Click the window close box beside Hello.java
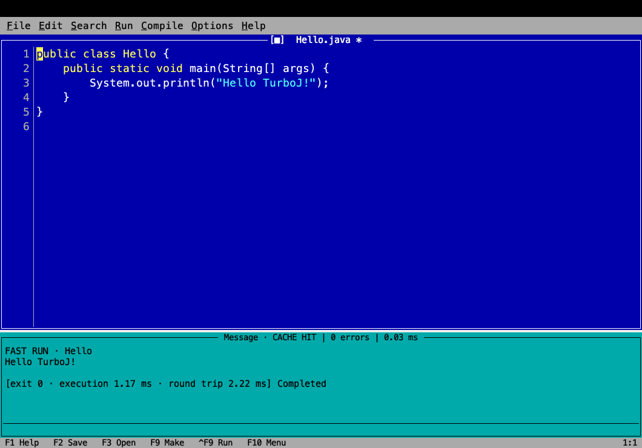Screen dimensions: 642x448 click(277, 40)
